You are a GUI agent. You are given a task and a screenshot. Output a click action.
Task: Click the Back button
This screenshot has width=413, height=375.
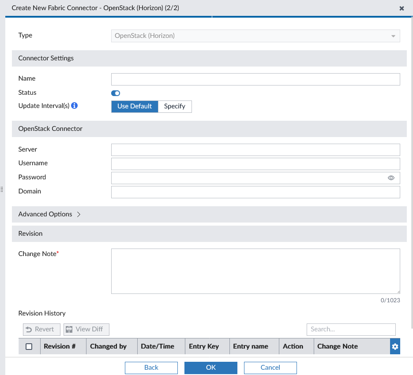pyautogui.click(x=151, y=368)
